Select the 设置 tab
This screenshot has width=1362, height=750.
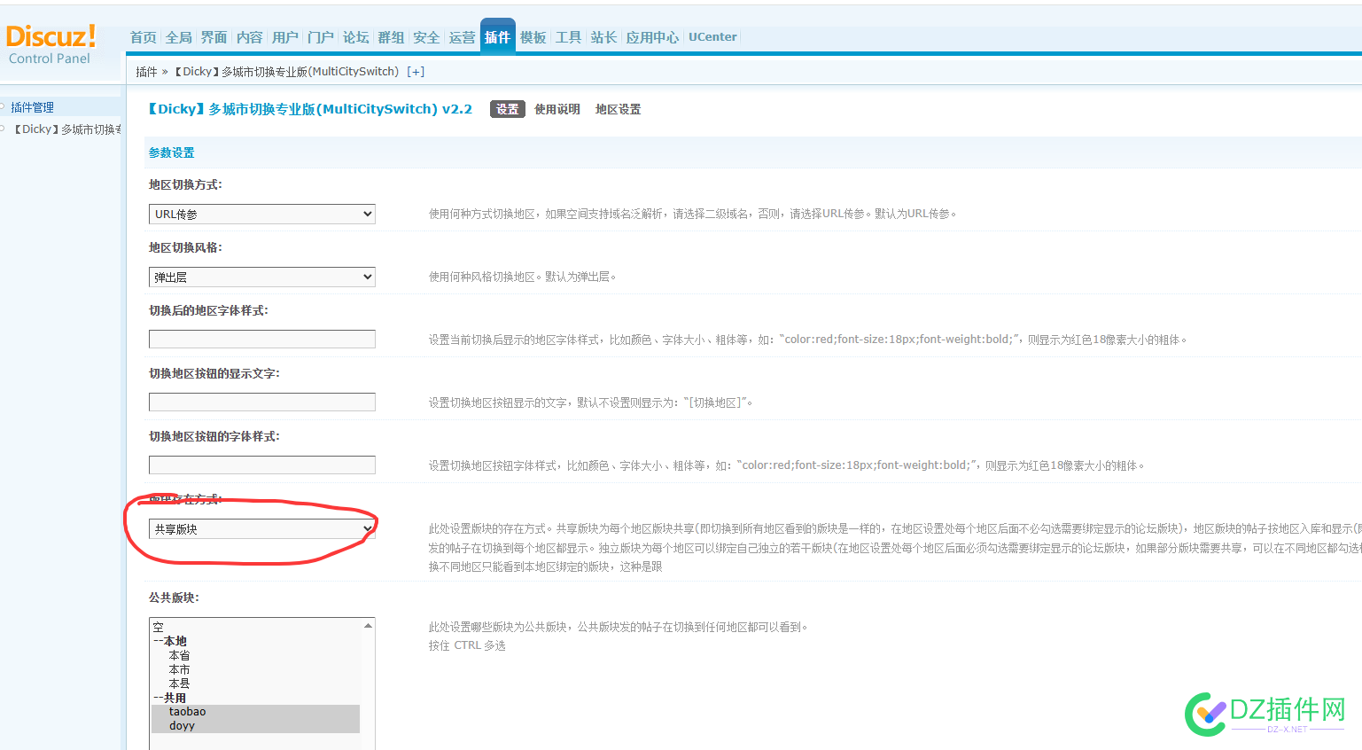point(508,109)
